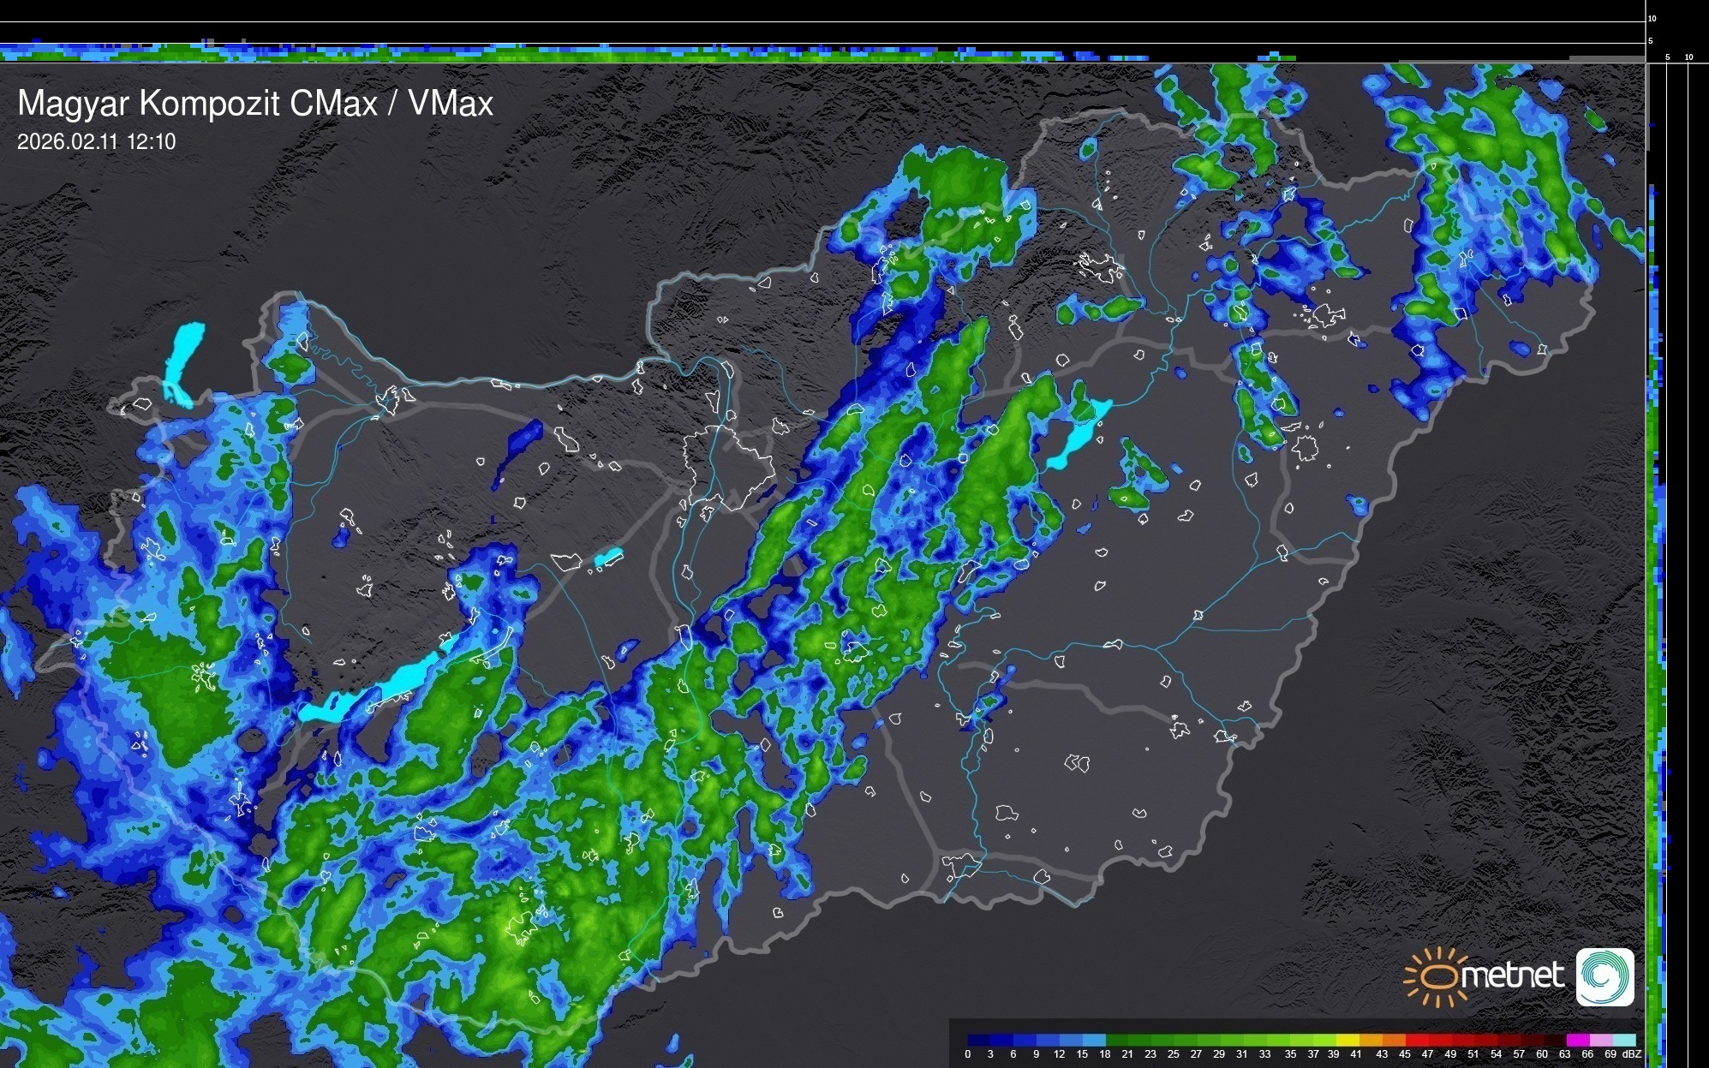
Task: Click the 18 value label on the legend
Action: (1104, 1054)
